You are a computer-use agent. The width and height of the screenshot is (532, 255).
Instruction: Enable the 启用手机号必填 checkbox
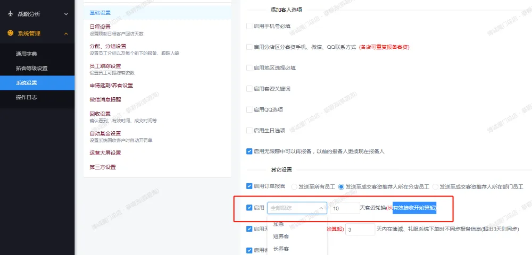250,26
